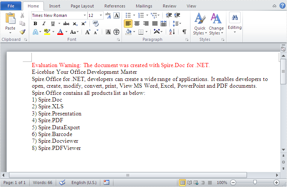Expand the multilevel list dropdown

(x=159, y=15)
